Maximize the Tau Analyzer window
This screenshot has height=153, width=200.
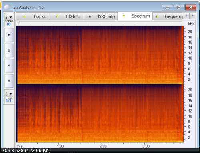click(179, 8)
